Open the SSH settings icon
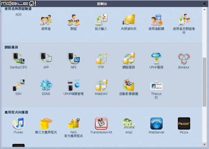 coord(18,85)
